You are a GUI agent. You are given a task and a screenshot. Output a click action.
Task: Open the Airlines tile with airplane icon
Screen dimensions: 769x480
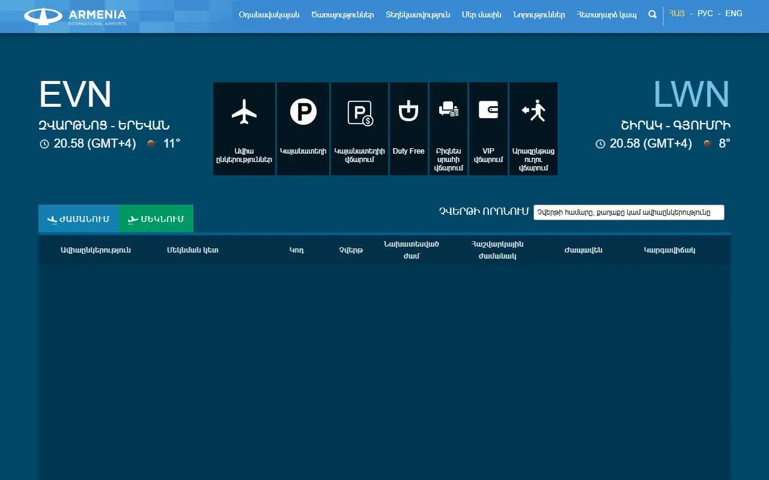pyautogui.click(x=244, y=128)
